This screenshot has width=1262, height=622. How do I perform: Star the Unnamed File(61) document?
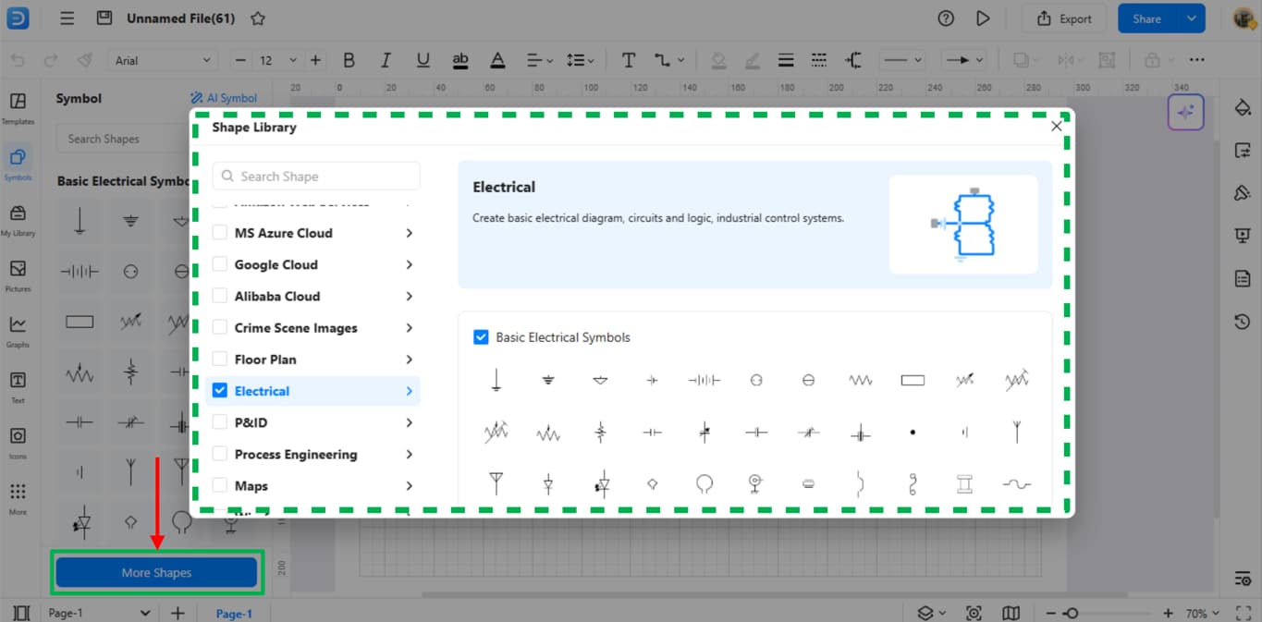tap(258, 18)
